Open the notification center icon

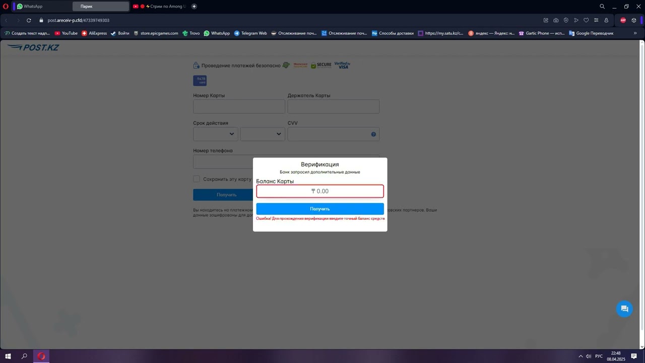(x=634, y=356)
